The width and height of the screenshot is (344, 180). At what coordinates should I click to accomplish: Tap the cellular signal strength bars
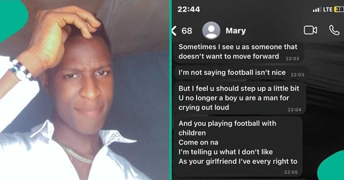(316, 10)
